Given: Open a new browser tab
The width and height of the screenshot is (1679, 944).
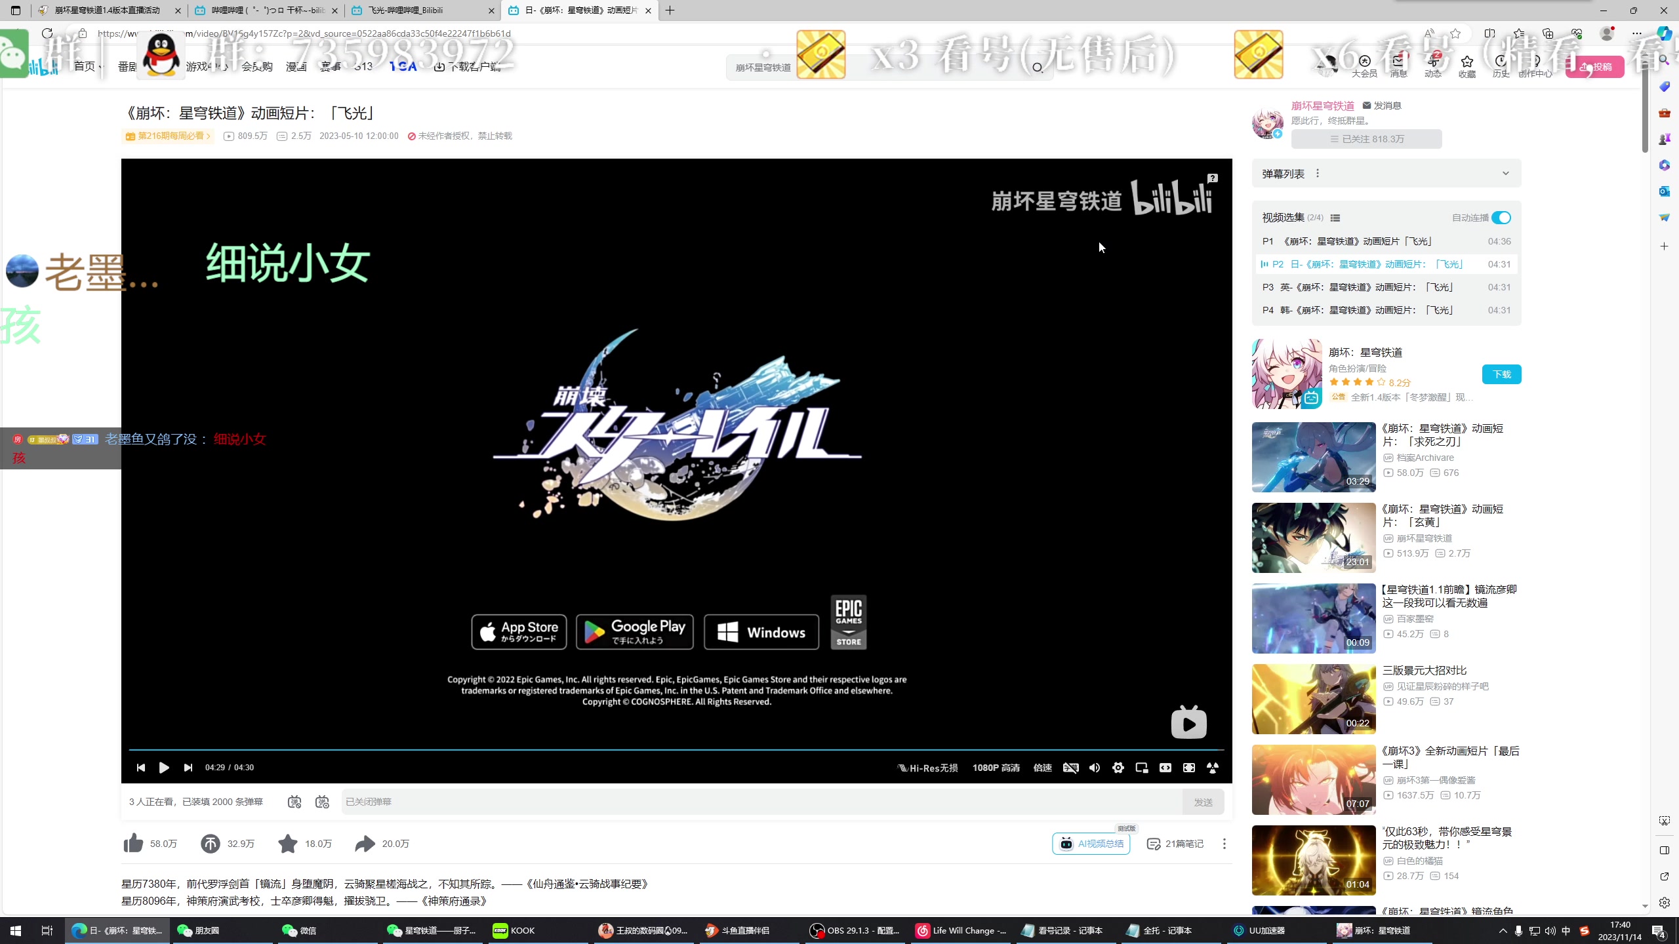Looking at the screenshot, I should (670, 10).
